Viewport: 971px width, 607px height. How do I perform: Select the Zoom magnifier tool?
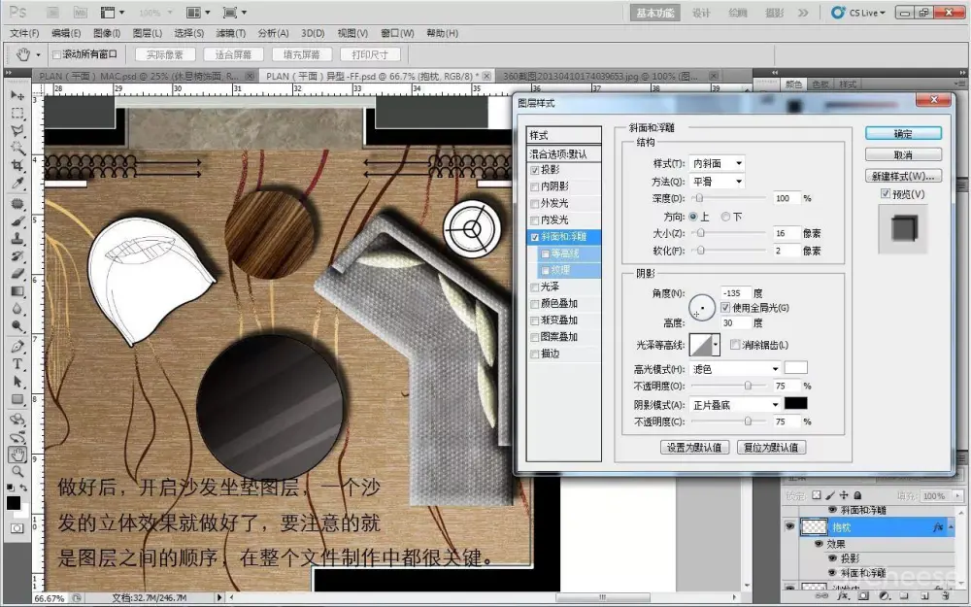click(x=17, y=472)
